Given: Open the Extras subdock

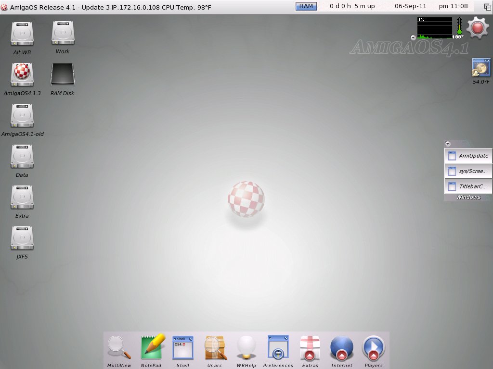Looking at the screenshot, I should tap(310, 348).
